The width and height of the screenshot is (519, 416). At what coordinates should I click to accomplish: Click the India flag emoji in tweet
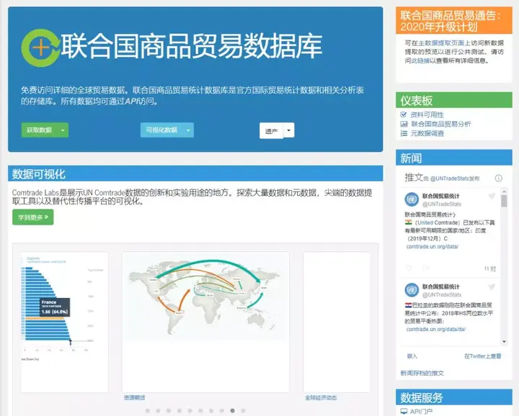(x=409, y=222)
